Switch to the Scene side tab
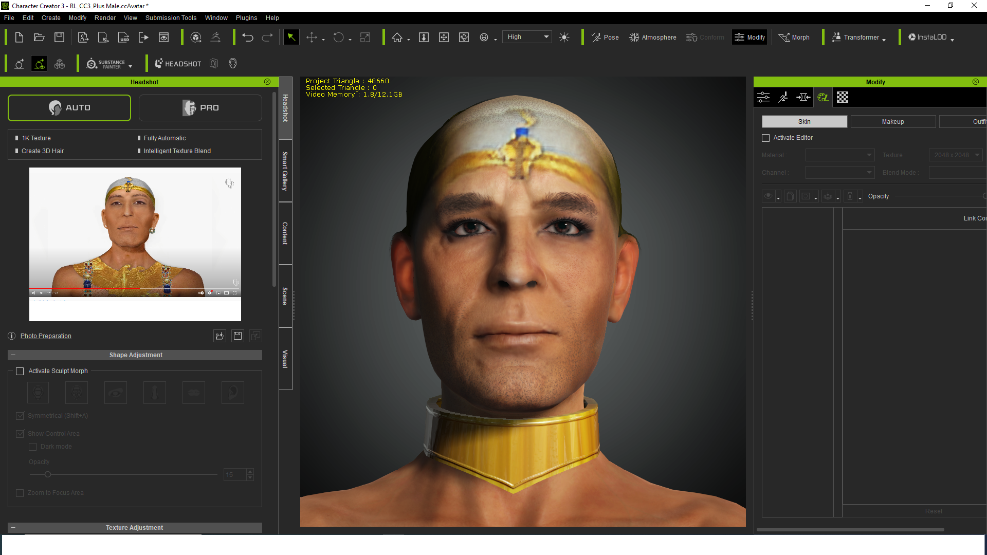 [x=285, y=296]
